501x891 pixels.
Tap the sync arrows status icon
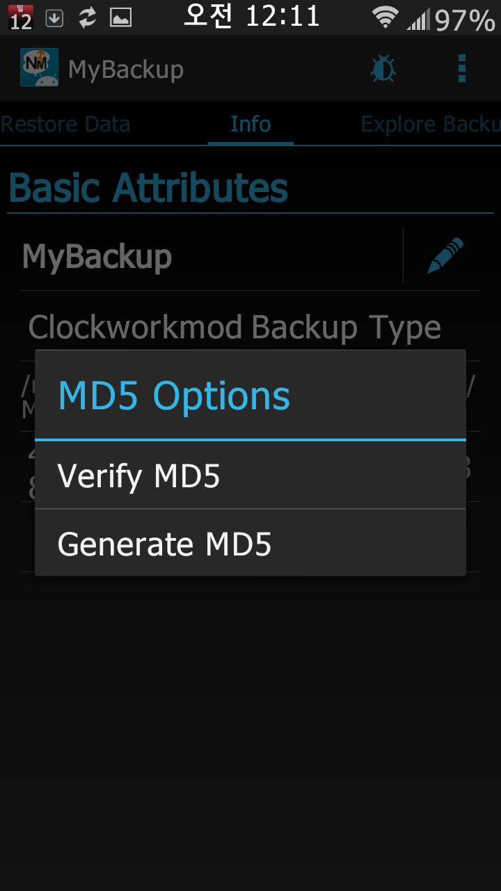click(x=87, y=18)
